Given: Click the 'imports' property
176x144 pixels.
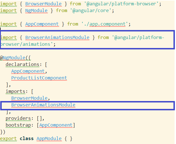Looking at the screenshot, I should pyautogui.click(x=15, y=92).
